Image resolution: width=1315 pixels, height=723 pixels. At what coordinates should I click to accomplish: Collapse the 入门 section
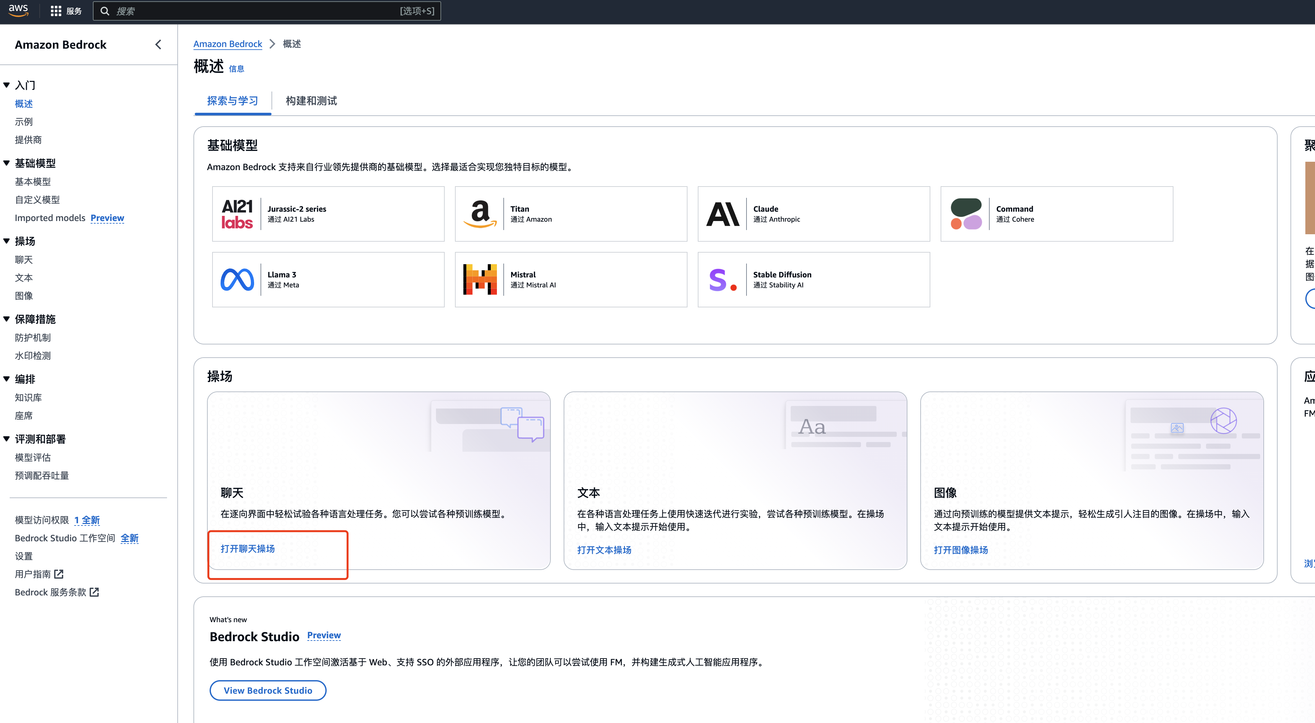[7, 85]
